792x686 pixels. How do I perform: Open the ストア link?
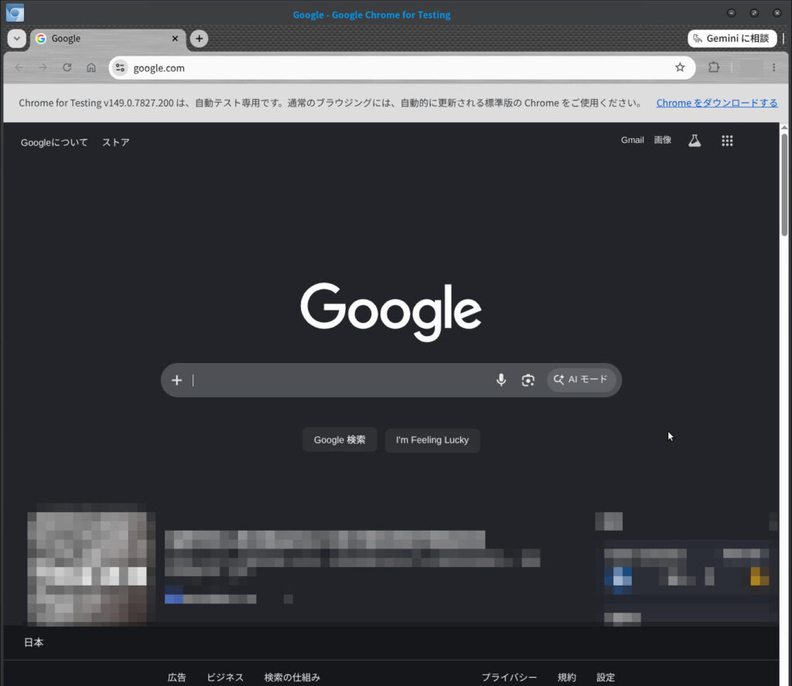point(116,142)
